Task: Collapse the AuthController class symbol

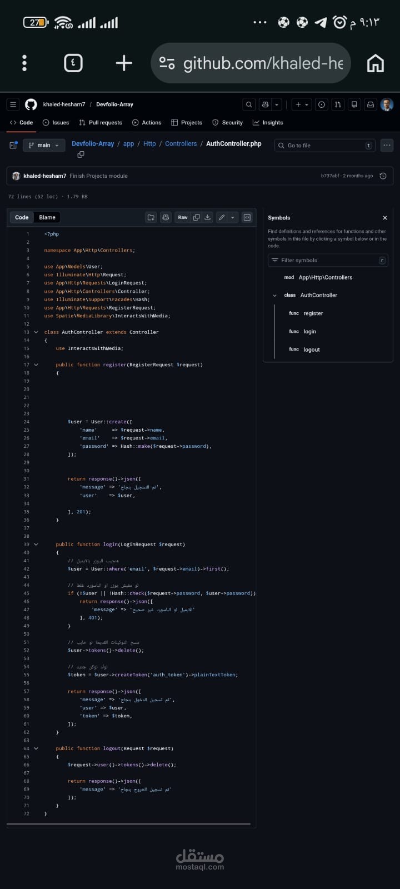Action: click(x=274, y=296)
